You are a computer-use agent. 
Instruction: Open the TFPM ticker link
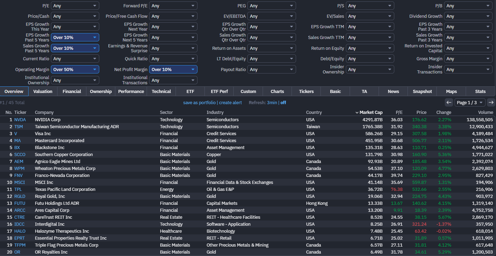[x=20, y=245]
